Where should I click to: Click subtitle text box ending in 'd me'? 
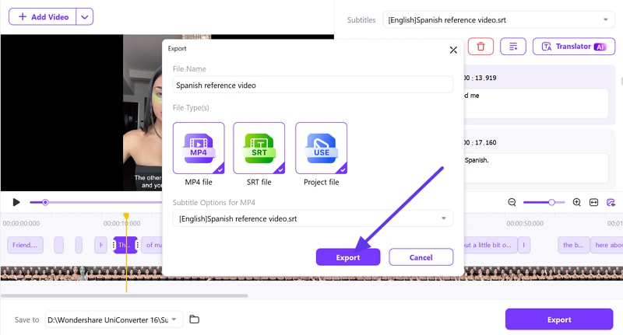tap(536, 103)
